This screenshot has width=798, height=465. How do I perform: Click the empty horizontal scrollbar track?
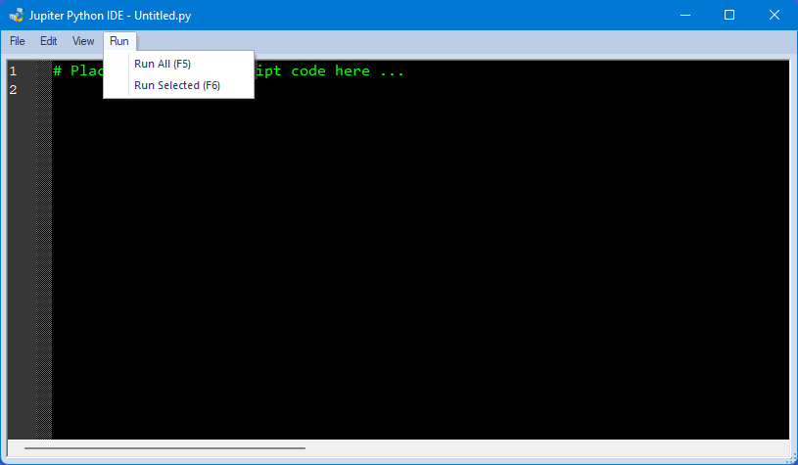[539, 448]
